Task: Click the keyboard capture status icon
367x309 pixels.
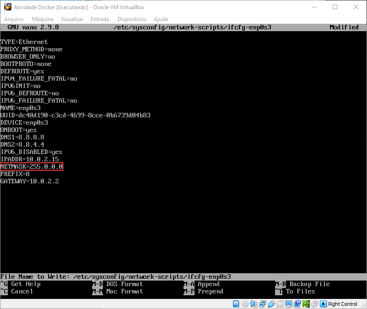Action: pos(323,303)
